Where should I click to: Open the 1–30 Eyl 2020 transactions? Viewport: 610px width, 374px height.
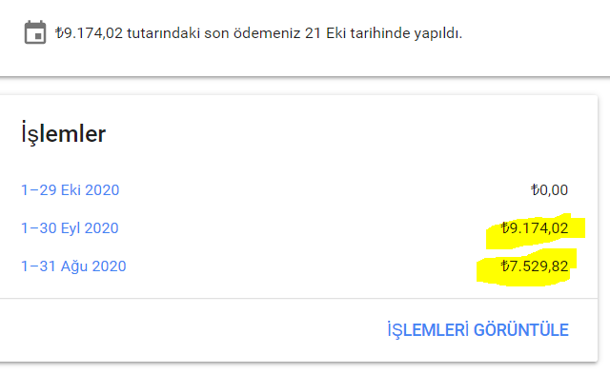70,228
